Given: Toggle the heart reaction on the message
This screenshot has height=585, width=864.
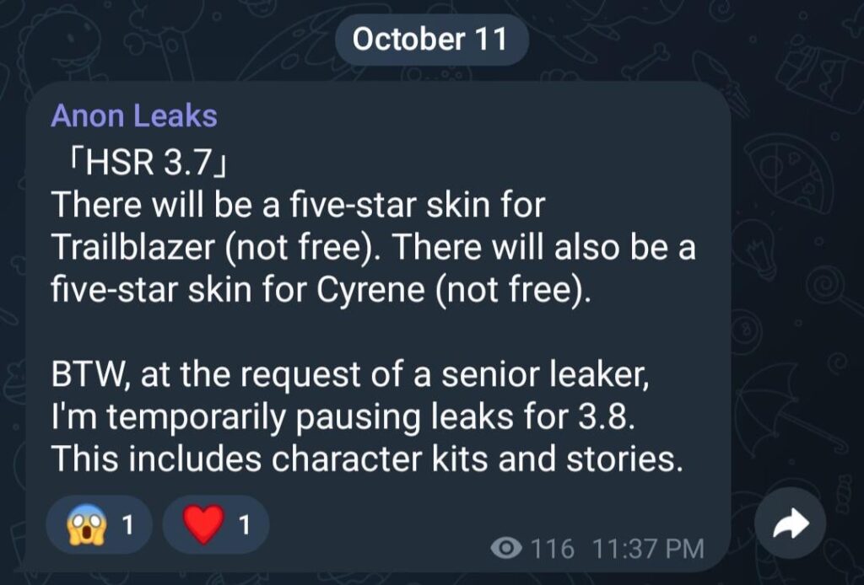Looking at the screenshot, I should coord(215,523).
